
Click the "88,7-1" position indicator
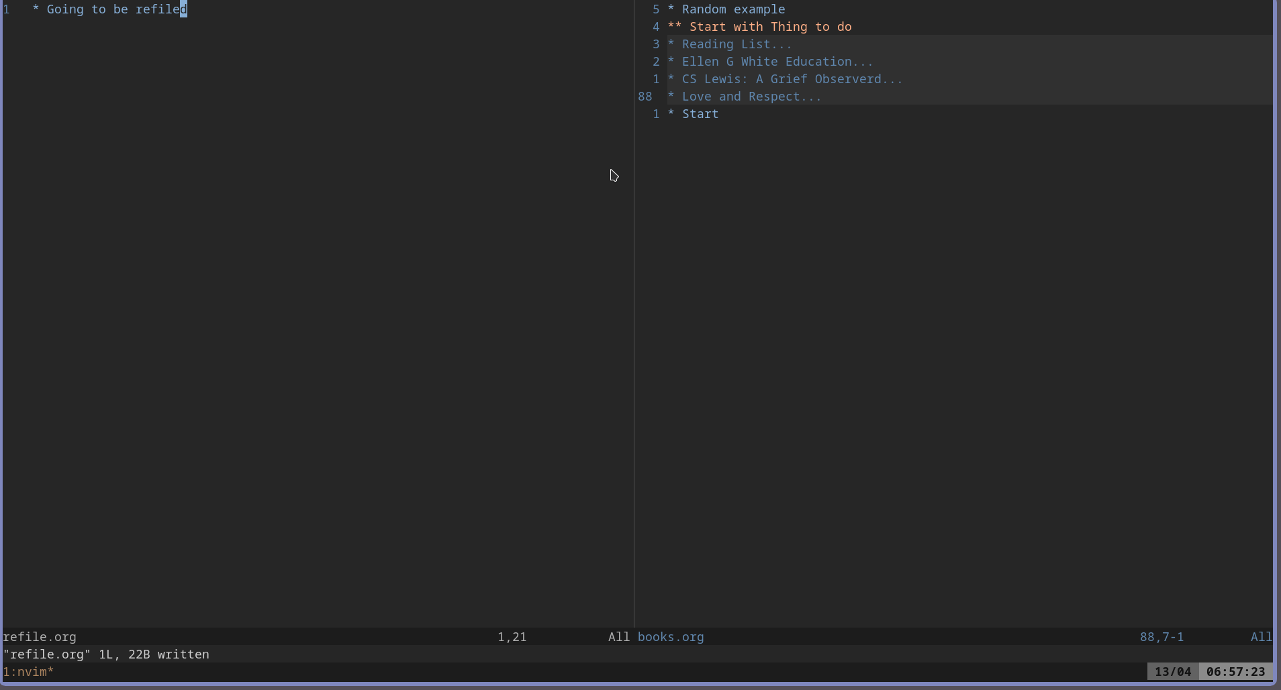click(1161, 637)
